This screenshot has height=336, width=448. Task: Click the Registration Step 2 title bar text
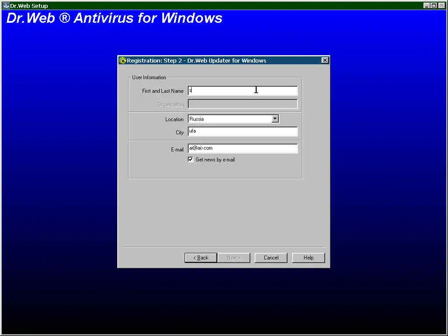[196, 60]
